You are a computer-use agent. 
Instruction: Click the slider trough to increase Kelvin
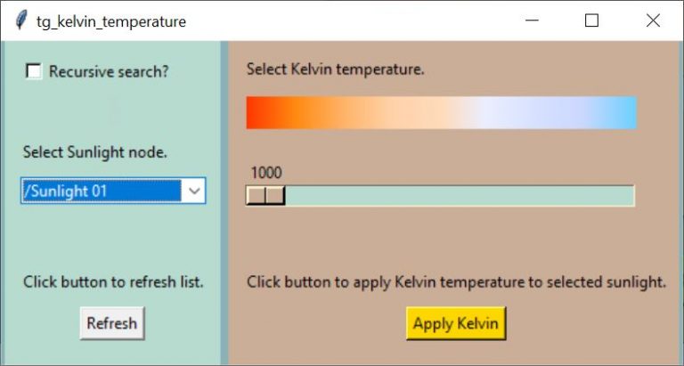tap(460, 195)
